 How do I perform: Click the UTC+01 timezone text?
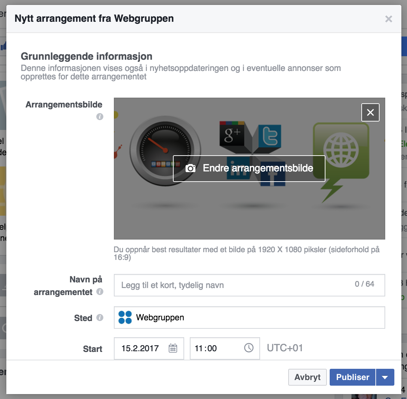[285, 348]
